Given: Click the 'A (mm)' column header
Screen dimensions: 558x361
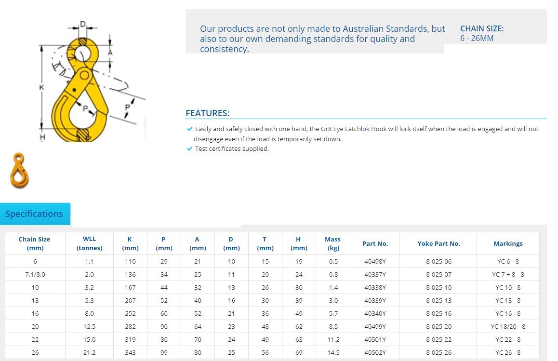Looking at the screenshot, I should [198, 243].
